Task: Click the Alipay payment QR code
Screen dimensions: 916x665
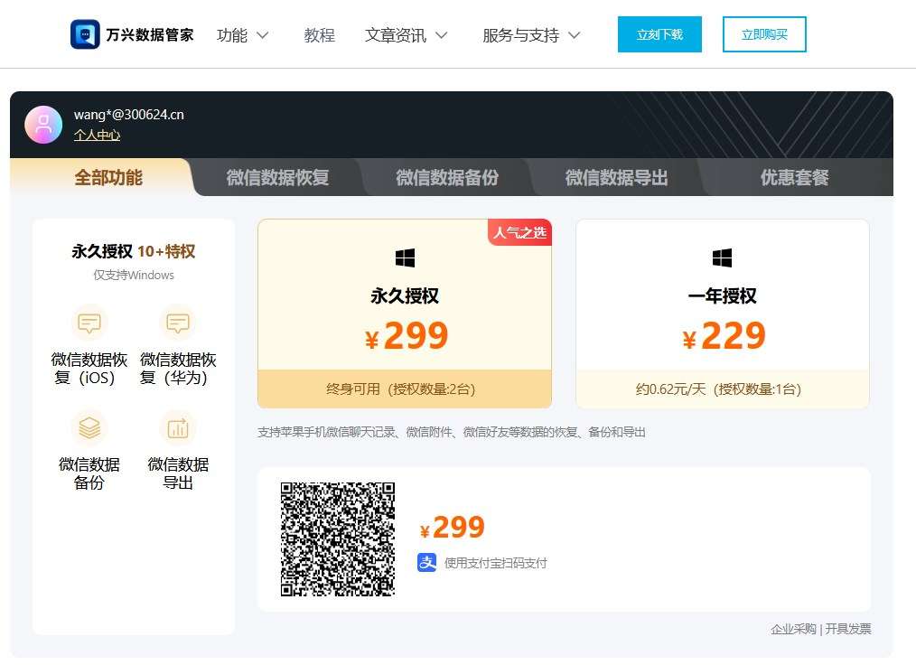Action: coord(338,539)
